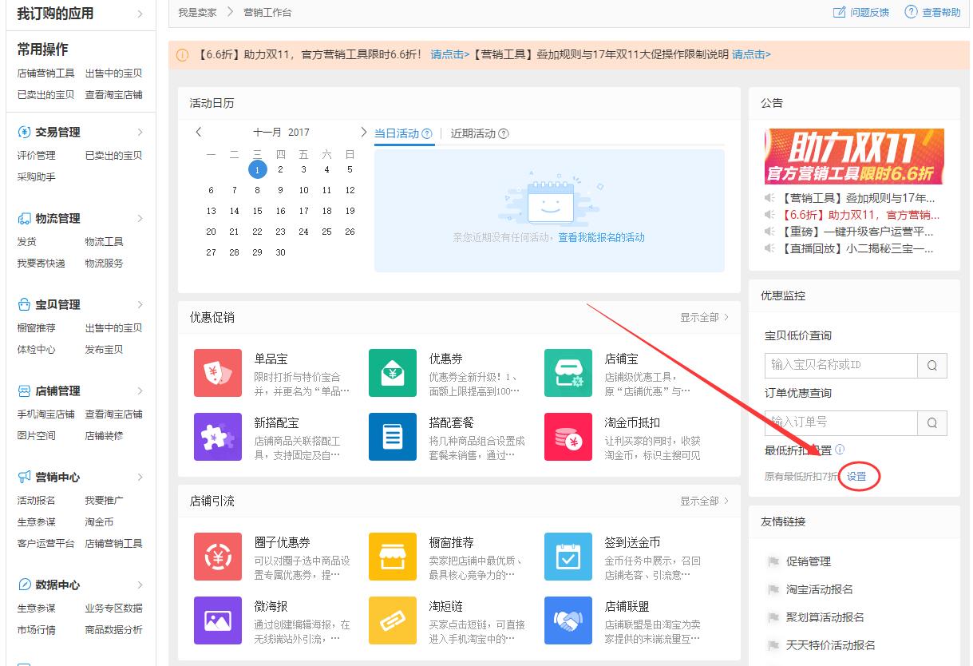Switch to 当日活动 tab
Image resolution: width=973 pixels, height=666 pixels.
pos(397,134)
